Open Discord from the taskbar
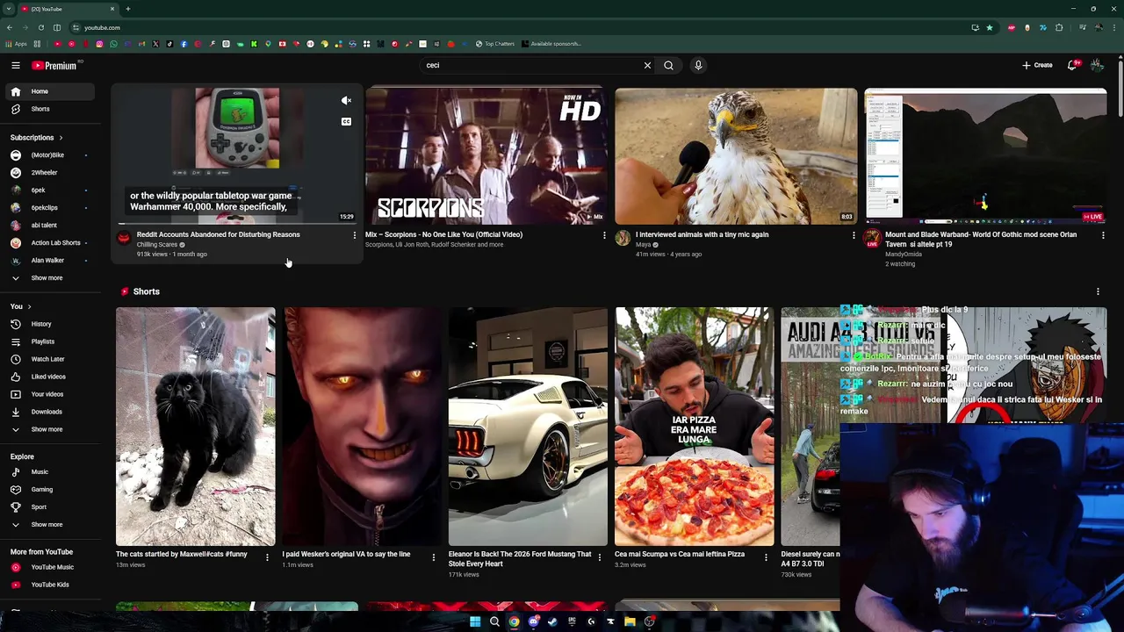 [x=533, y=621]
